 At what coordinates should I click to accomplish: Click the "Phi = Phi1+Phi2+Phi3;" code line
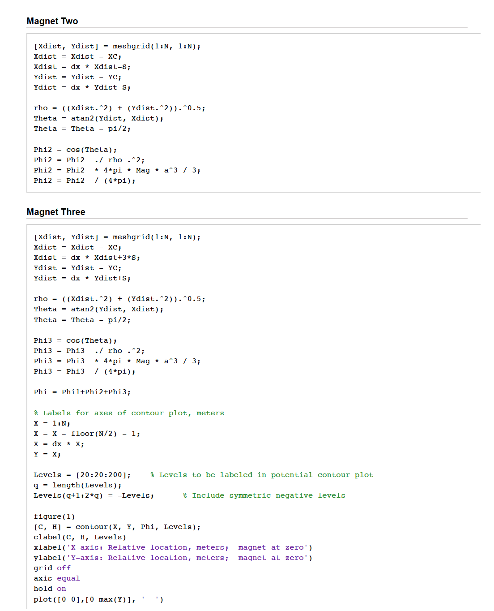pos(82,392)
